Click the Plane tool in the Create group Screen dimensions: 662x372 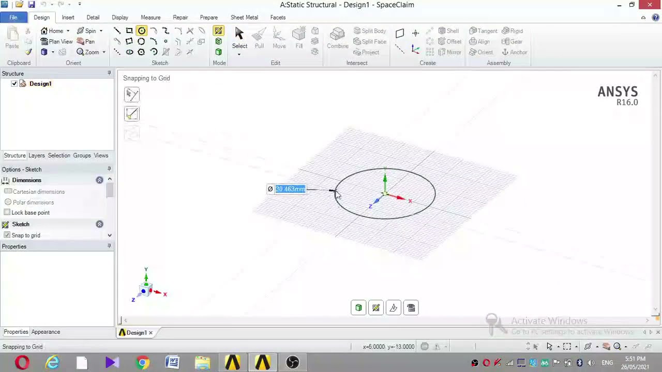pyautogui.click(x=399, y=34)
